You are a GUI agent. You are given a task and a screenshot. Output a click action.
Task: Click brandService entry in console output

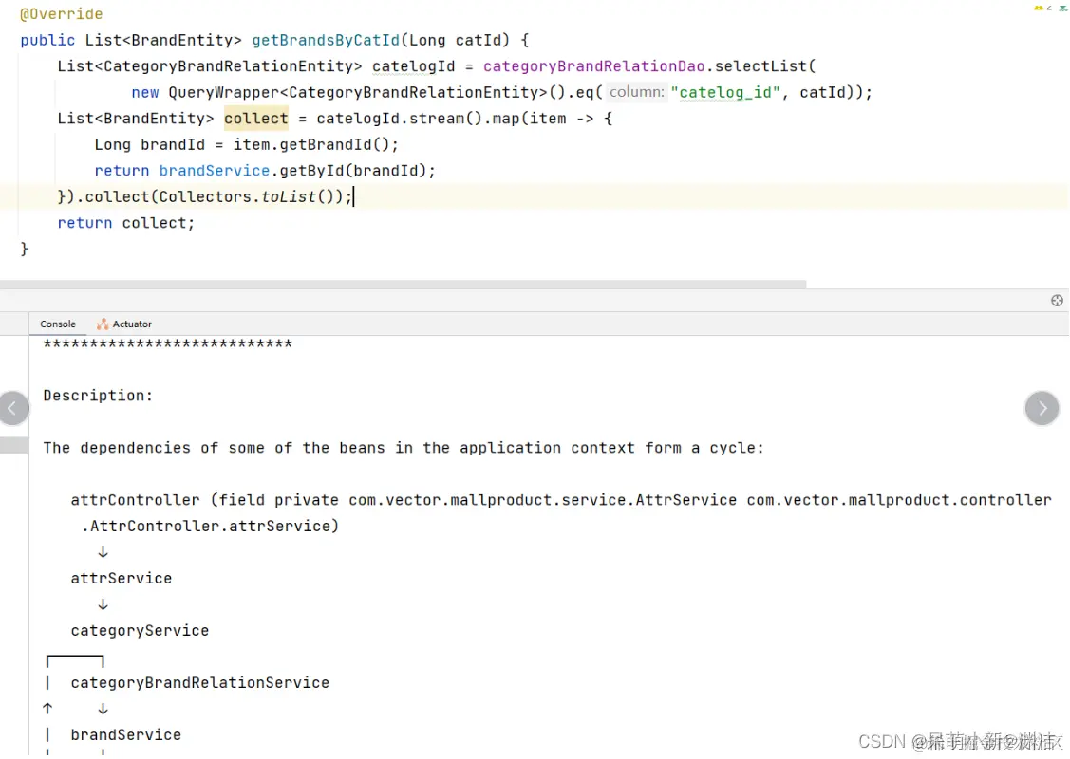[x=126, y=735]
